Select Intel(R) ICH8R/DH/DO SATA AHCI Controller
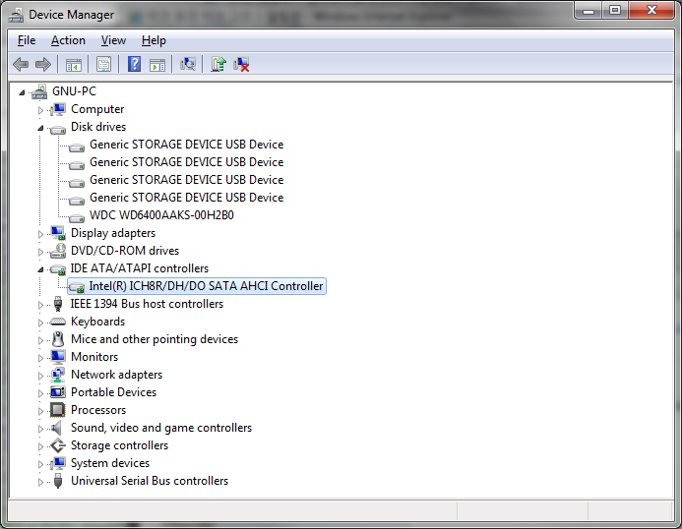Image resolution: width=682 pixels, height=529 pixels. point(206,286)
